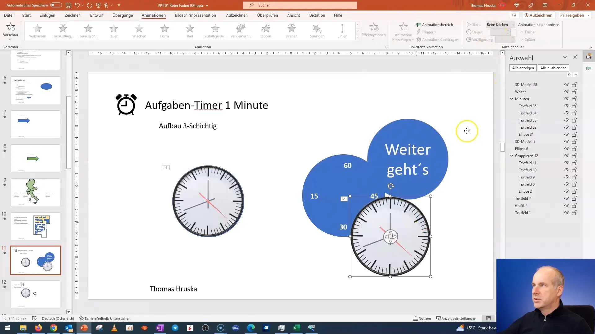Open Google Chrome from the taskbar

tap(54, 328)
